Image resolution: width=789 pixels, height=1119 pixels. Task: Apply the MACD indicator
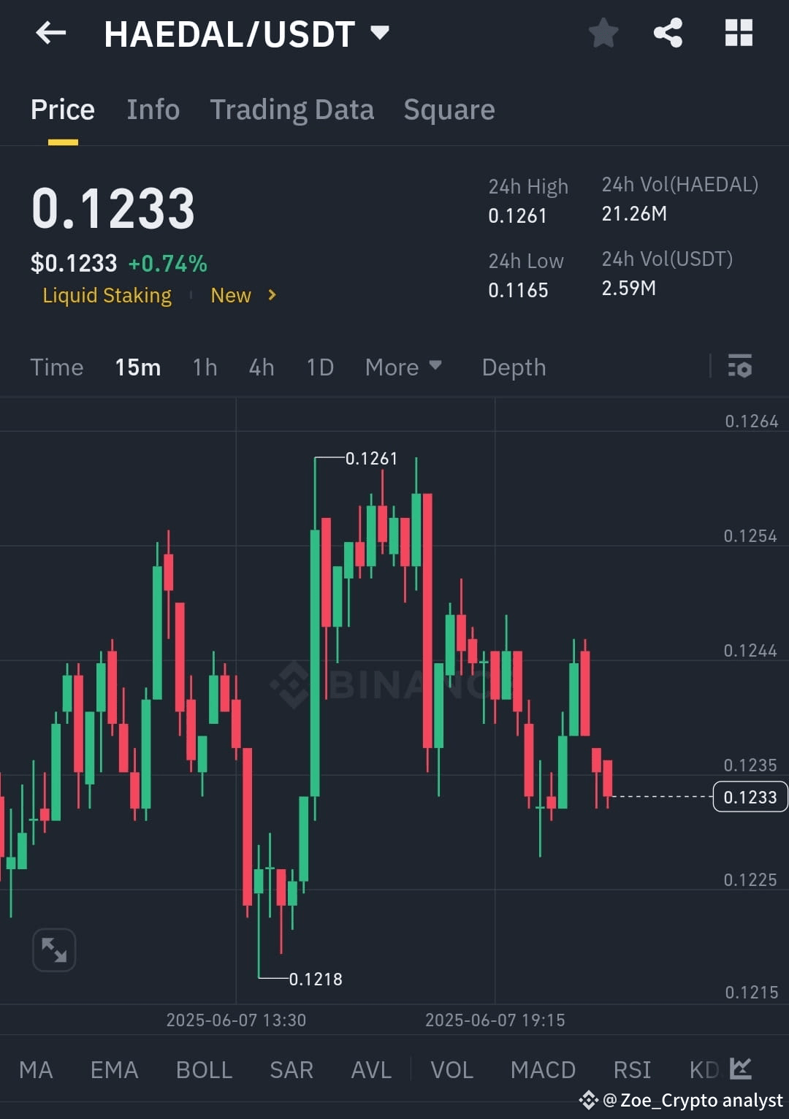pos(543,1069)
